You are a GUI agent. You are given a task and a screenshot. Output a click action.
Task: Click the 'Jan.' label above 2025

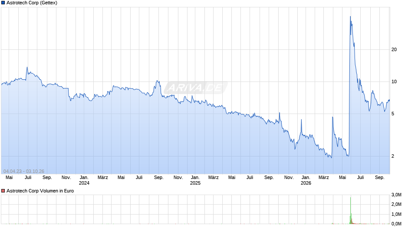195,178
